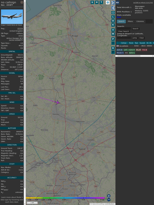Click the ZZ334 registration link
Screen dimensions: 154x205
click(20, 28)
